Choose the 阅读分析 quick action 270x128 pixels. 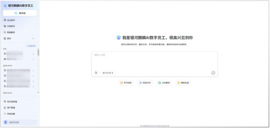145,83
